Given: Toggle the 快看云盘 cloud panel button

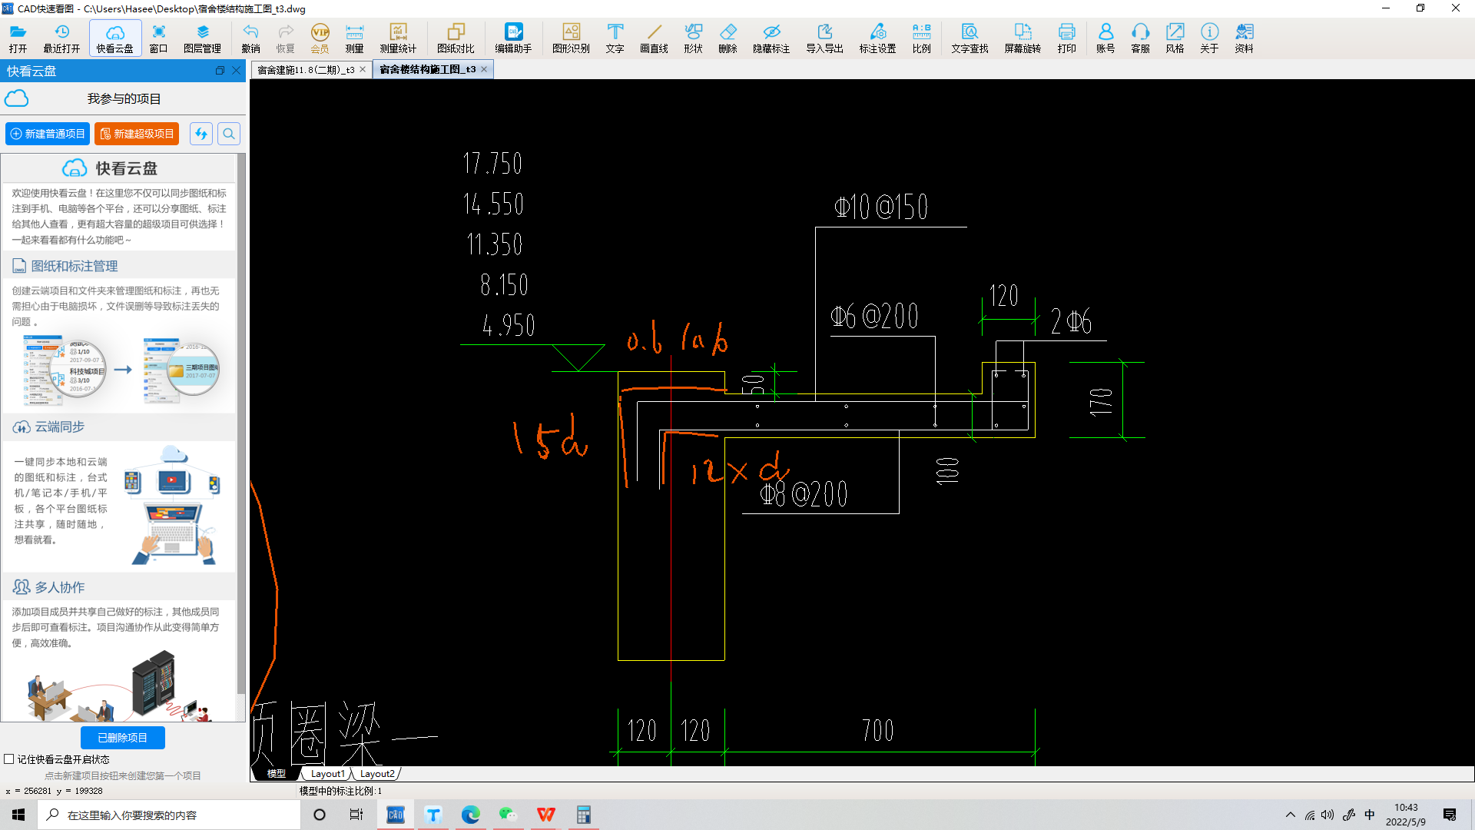Looking at the screenshot, I should point(115,38).
